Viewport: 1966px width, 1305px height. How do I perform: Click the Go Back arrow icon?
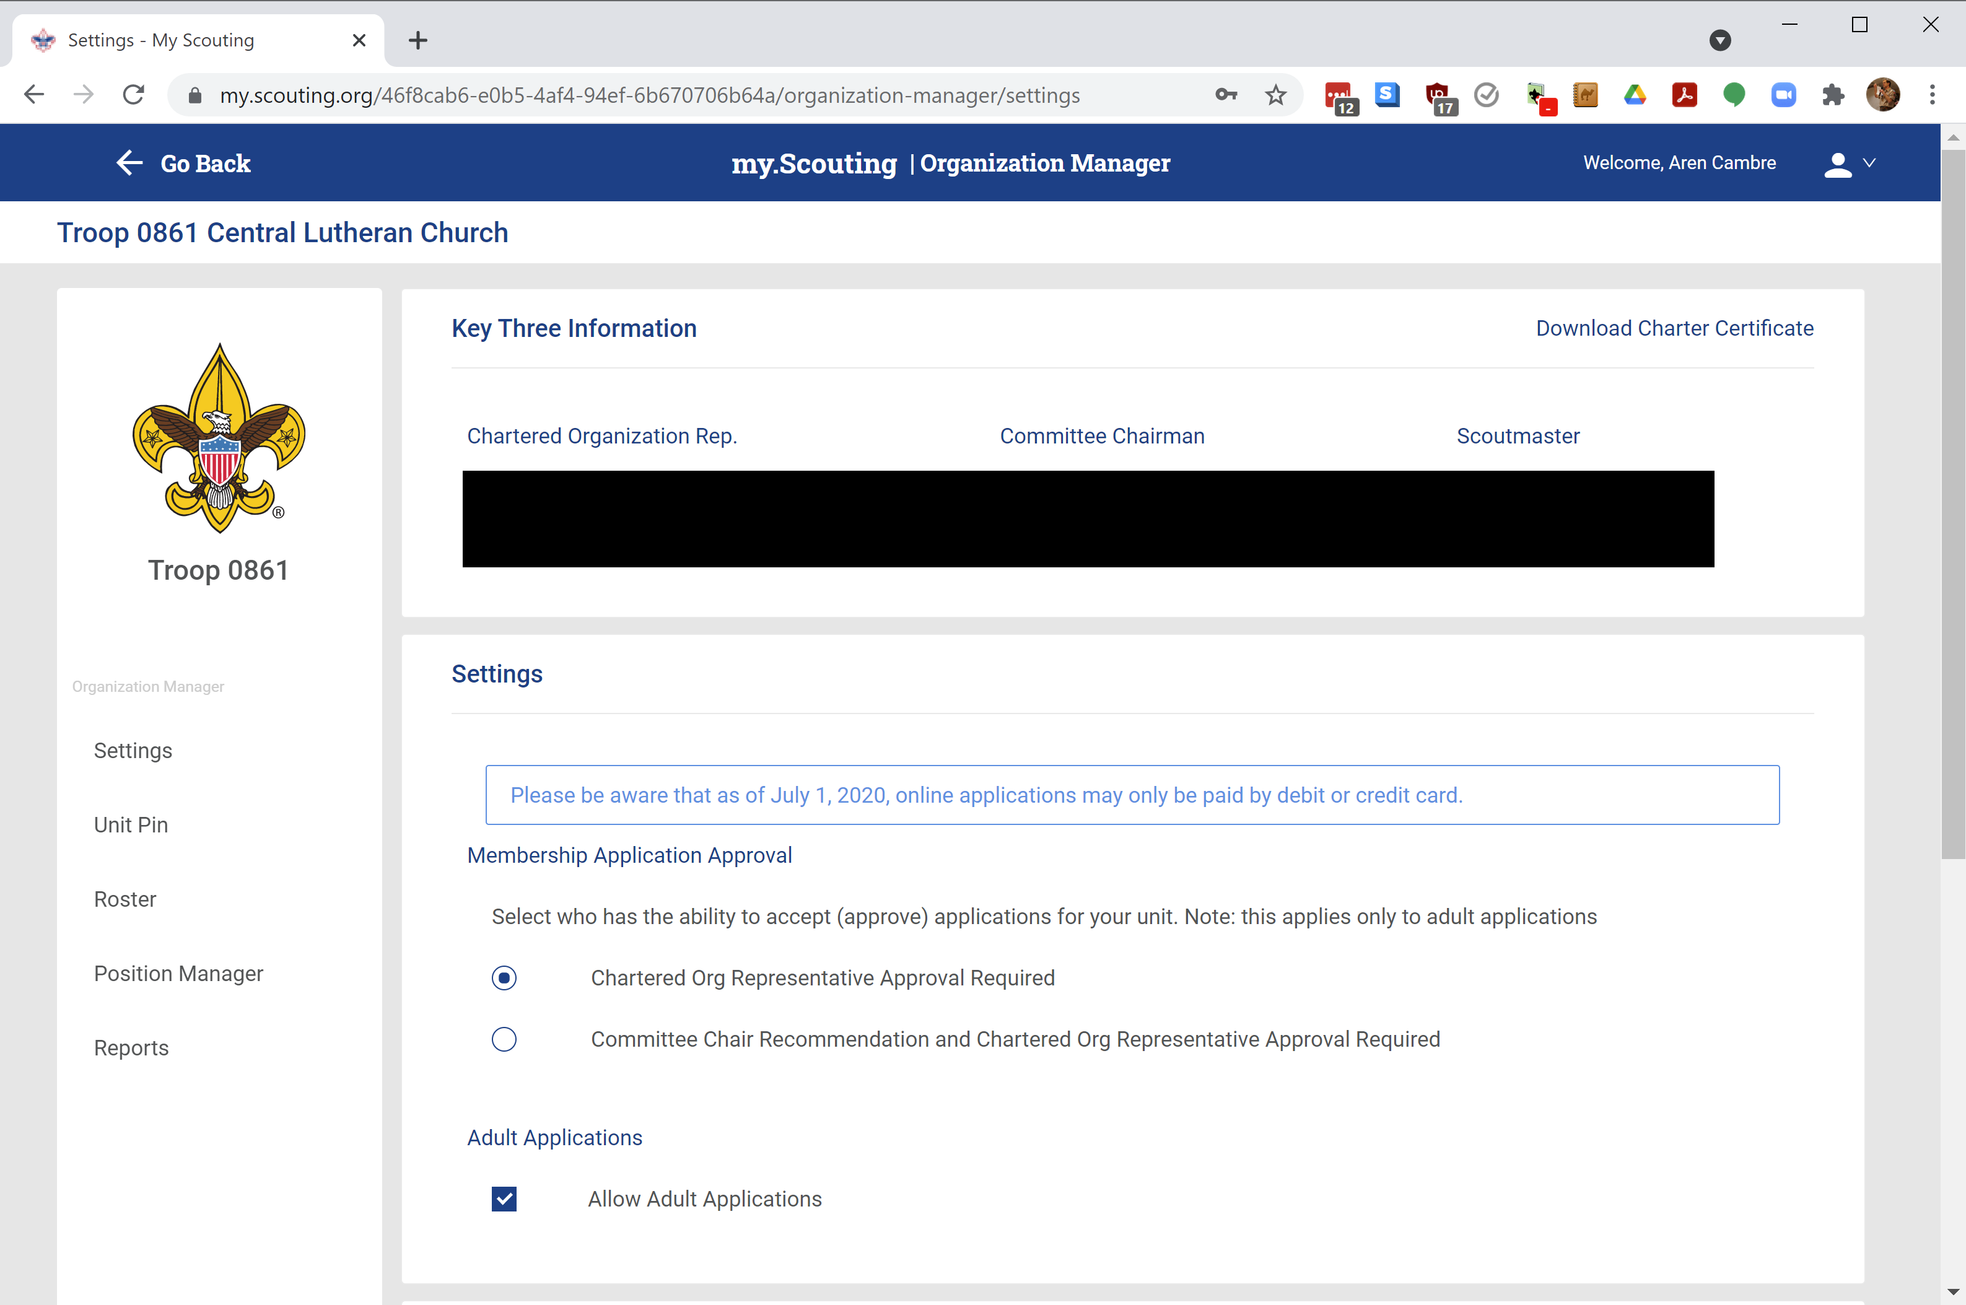129,163
